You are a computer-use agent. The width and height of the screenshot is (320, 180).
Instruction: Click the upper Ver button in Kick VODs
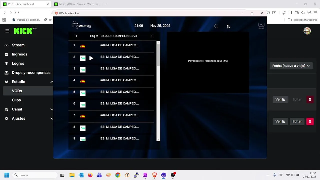point(280,99)
